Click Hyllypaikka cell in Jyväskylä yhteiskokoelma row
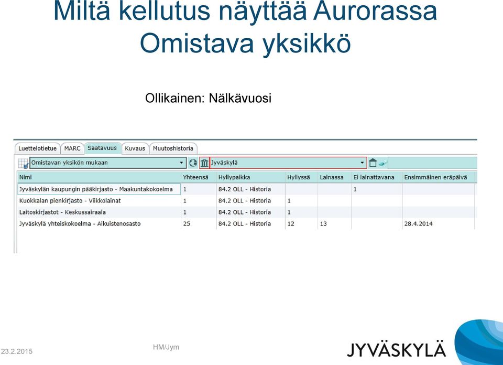The width and height of the screenshot is (503, 365). (x=251, y=224)
